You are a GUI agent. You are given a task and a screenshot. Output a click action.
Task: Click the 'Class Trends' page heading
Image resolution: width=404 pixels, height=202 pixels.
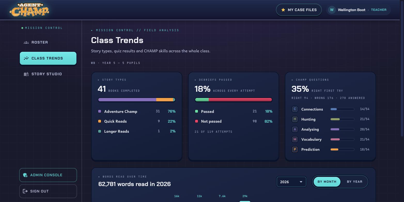117,40
